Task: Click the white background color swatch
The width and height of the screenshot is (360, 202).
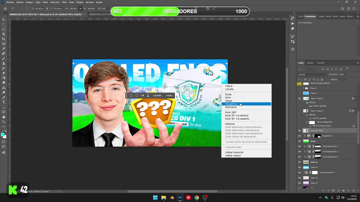Action: [5, 137]
